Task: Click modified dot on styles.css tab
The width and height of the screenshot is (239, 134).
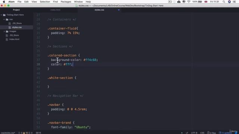Action: pyautogui.click(x=119, y=10)
